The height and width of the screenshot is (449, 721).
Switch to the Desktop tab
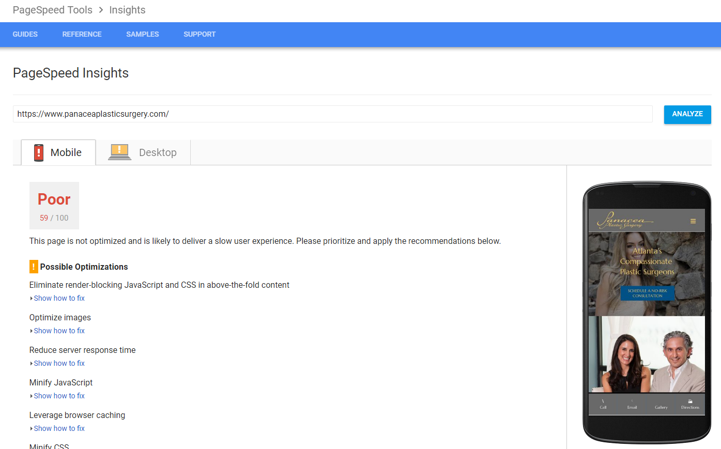143,152
